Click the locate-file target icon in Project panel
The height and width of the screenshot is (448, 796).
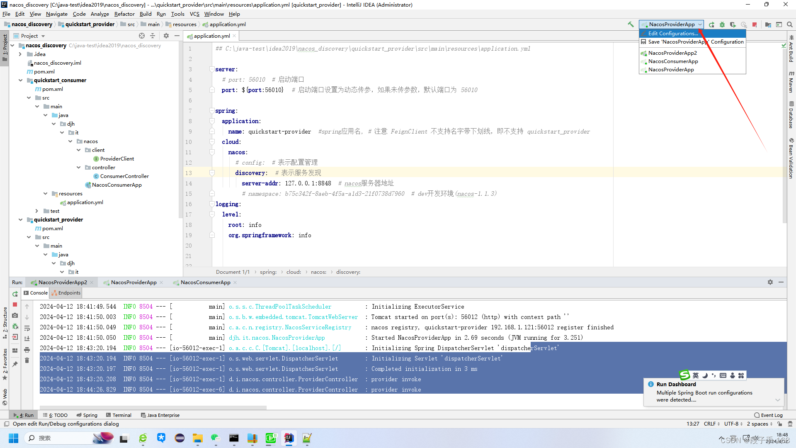click(x=142, y=36)
